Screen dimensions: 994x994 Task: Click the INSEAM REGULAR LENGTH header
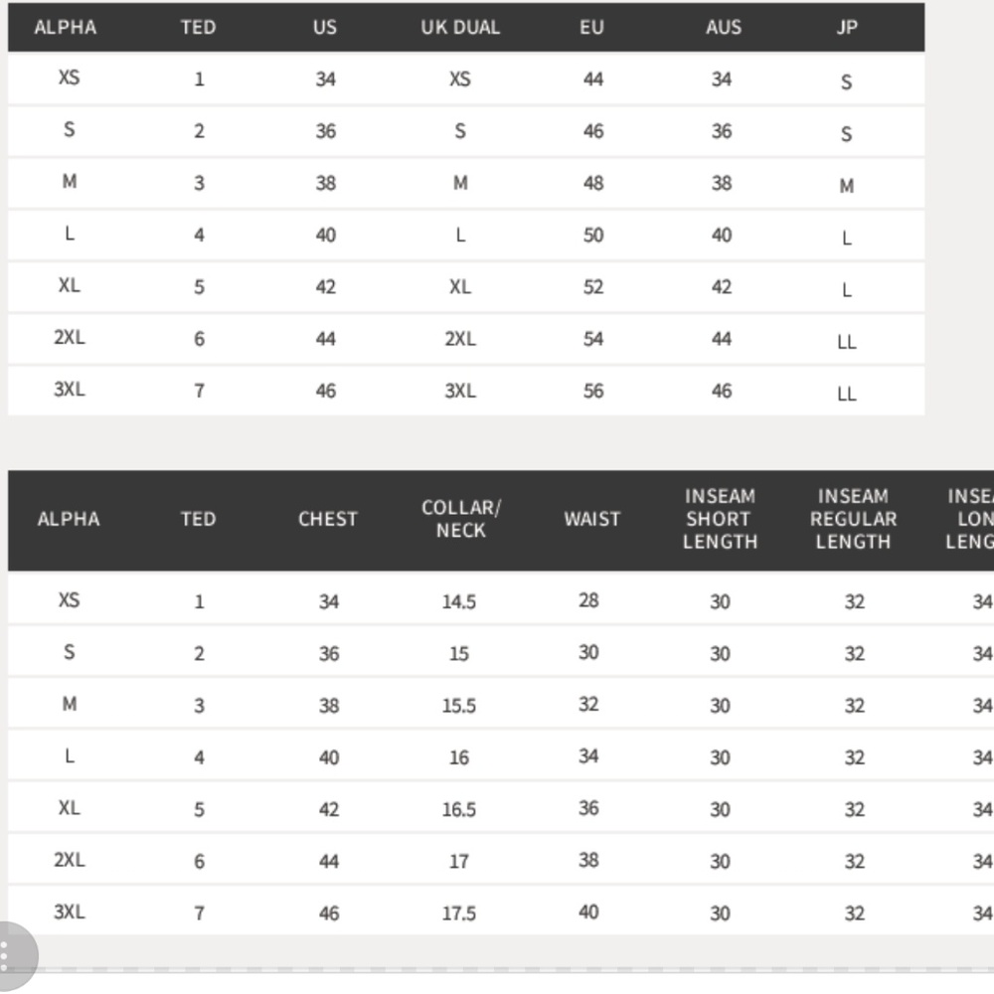pos(853,519)
